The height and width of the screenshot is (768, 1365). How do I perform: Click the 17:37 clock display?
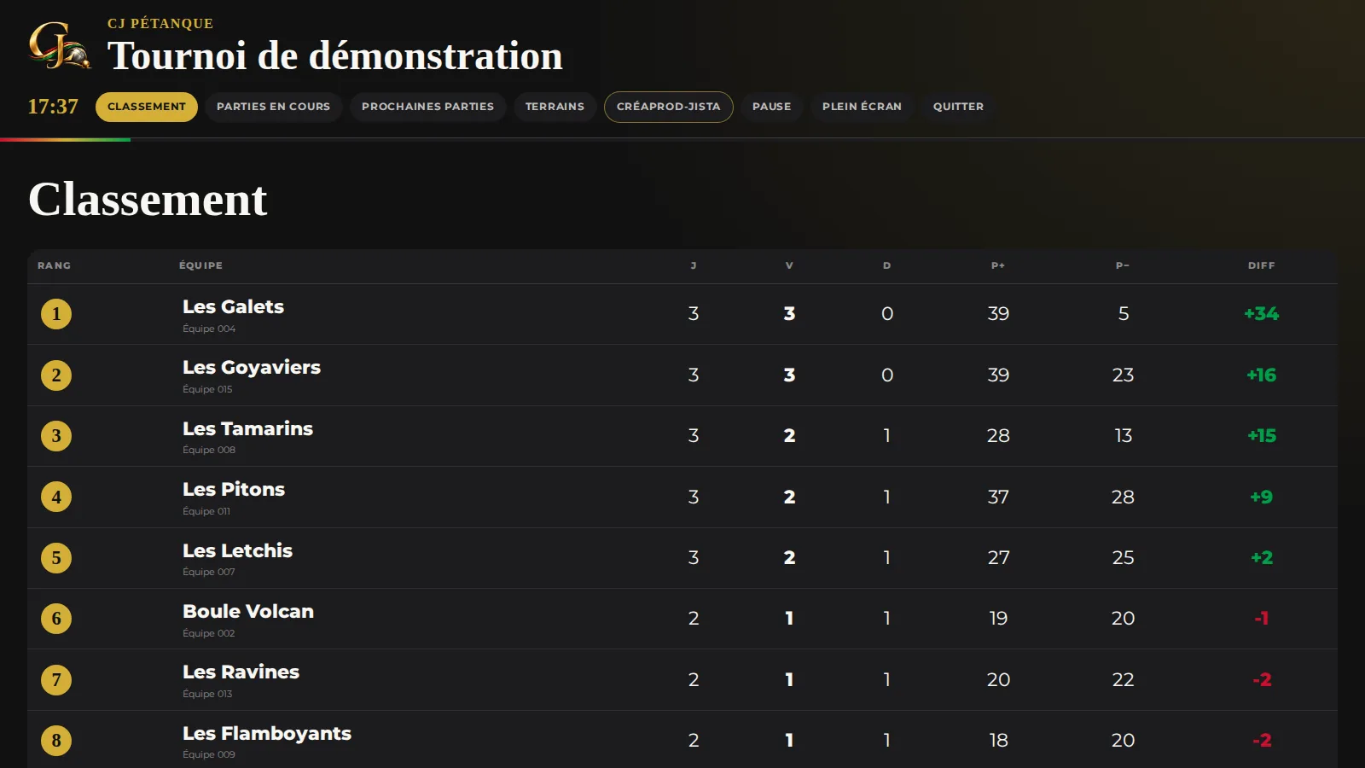[53, 107]
